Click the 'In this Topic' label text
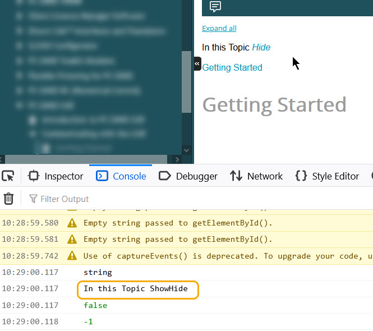 225,47
